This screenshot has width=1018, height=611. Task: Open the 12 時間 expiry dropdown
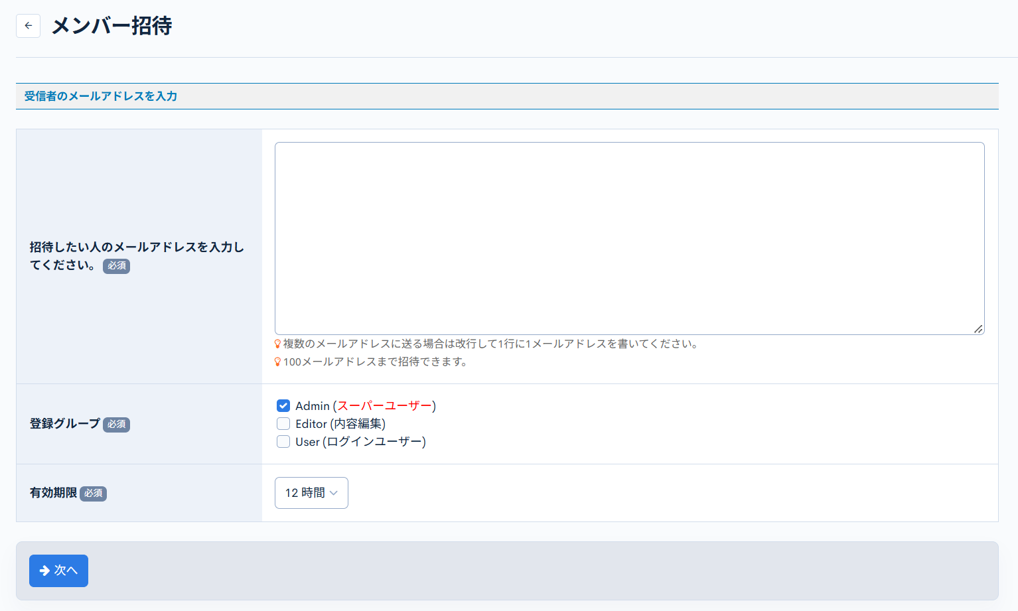[311, 493]
